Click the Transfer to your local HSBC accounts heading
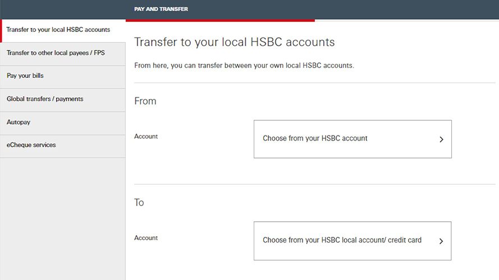Screen dimensions: 499x280 click(x=234, y=42)
